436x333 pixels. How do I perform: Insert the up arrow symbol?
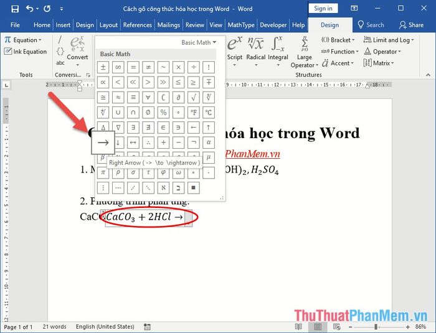pyautogui.click(x=209, y=128)
